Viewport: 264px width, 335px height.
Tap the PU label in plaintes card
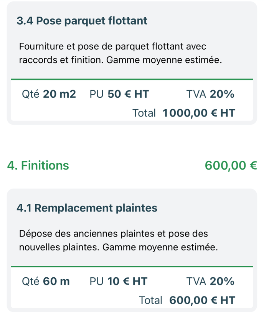(96, 282)
